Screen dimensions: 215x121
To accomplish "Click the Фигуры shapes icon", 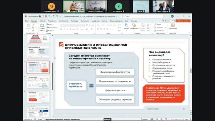I will tap(126, 26).
